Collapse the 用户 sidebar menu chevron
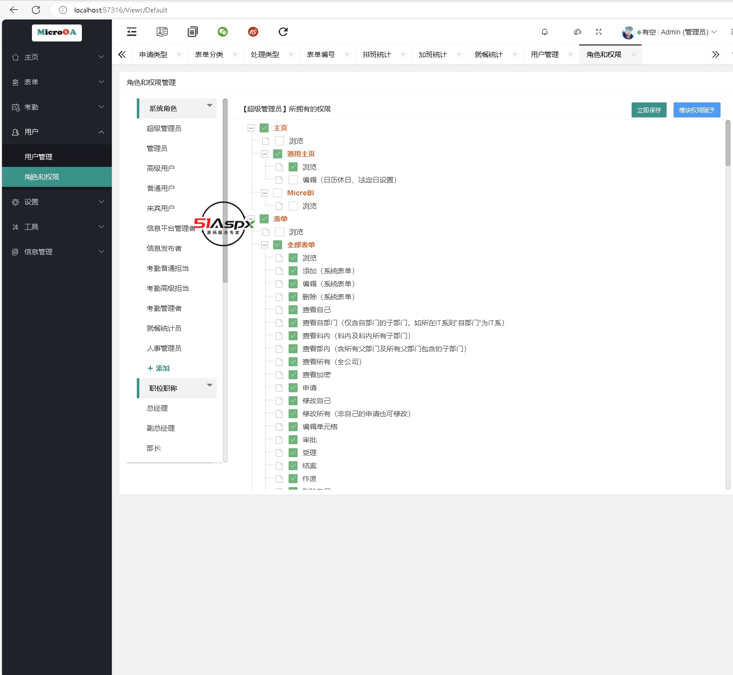This screenshot has width=733, height=675. tap(101, 132)
